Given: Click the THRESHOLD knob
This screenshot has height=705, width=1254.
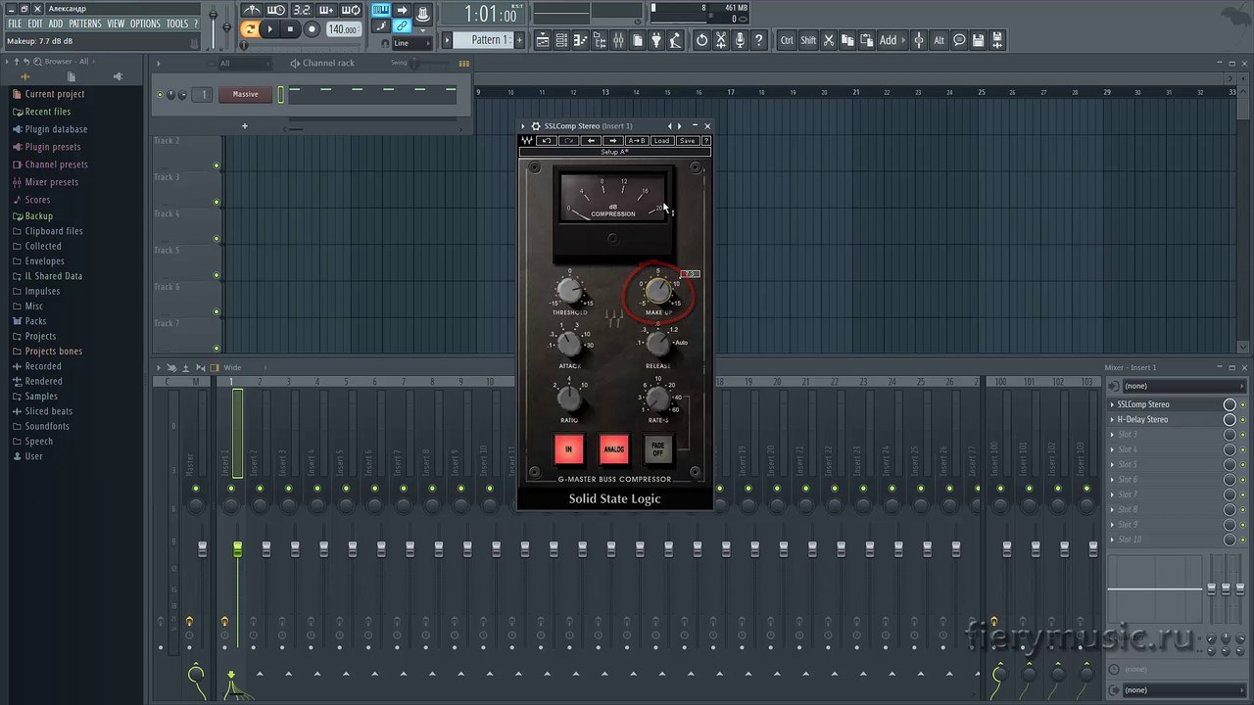Looking at the screenshot, I should click(x=569, y=290).
